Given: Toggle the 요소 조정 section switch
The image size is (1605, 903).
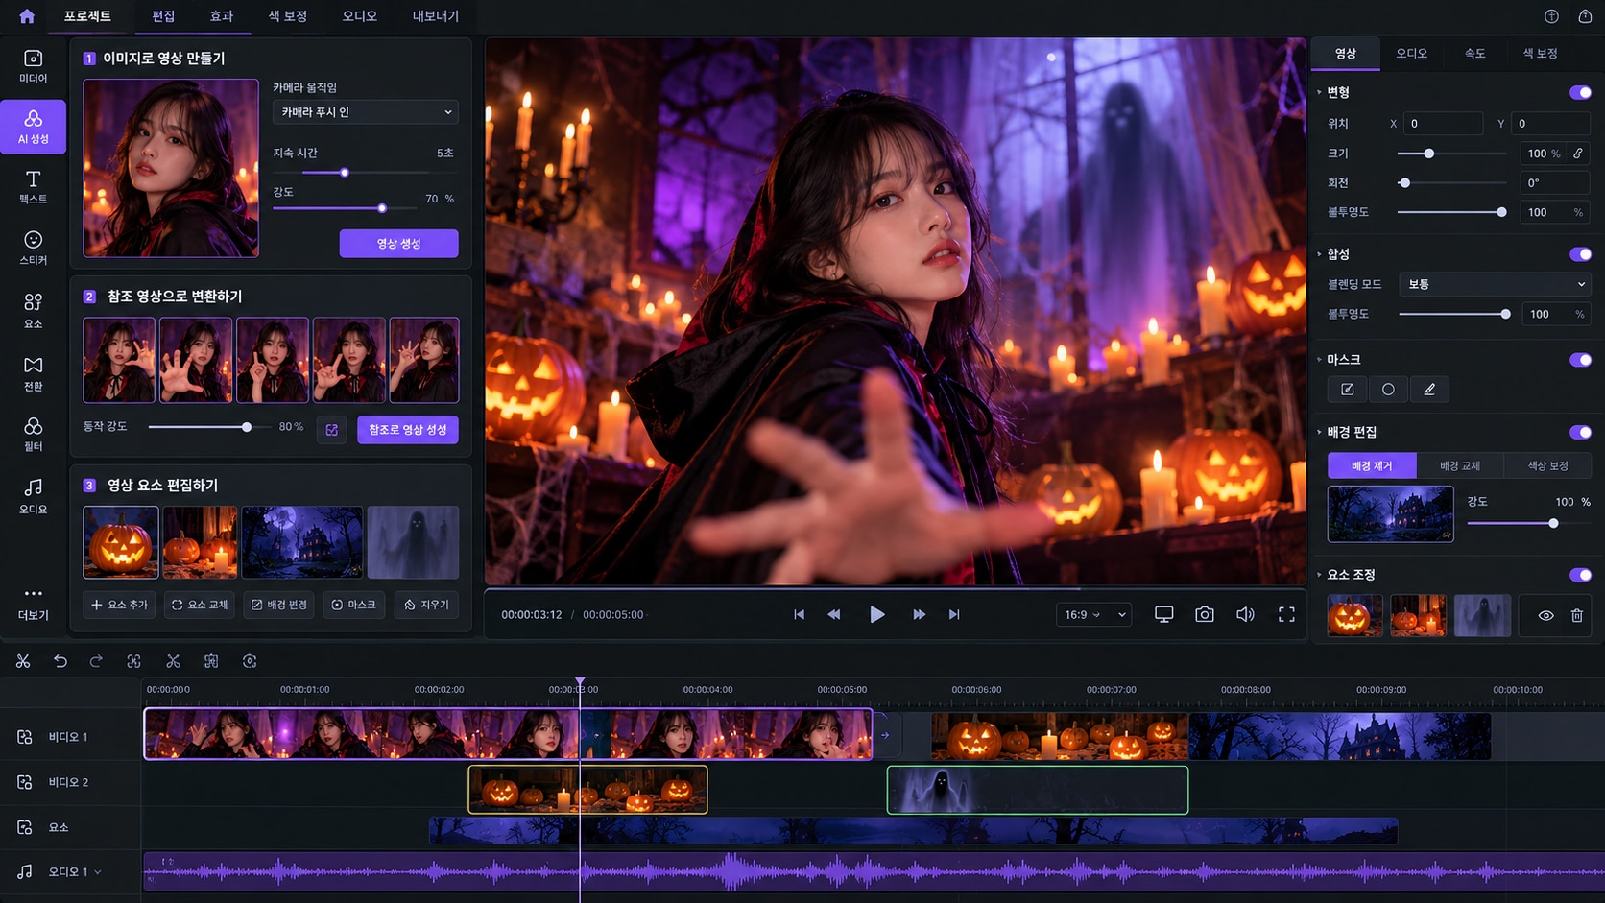Looking at the screenshot, I should pyautogui.click(x=1580, y=575).
